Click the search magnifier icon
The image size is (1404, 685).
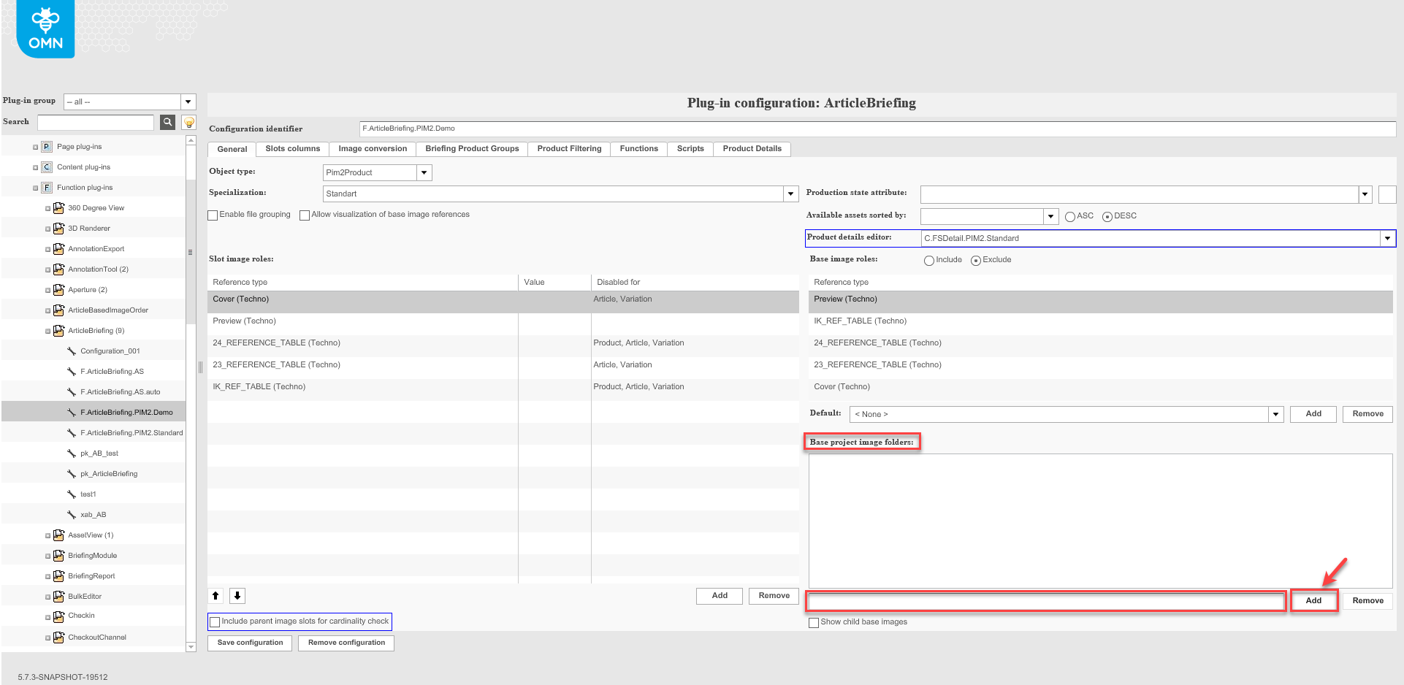[167, 122]
